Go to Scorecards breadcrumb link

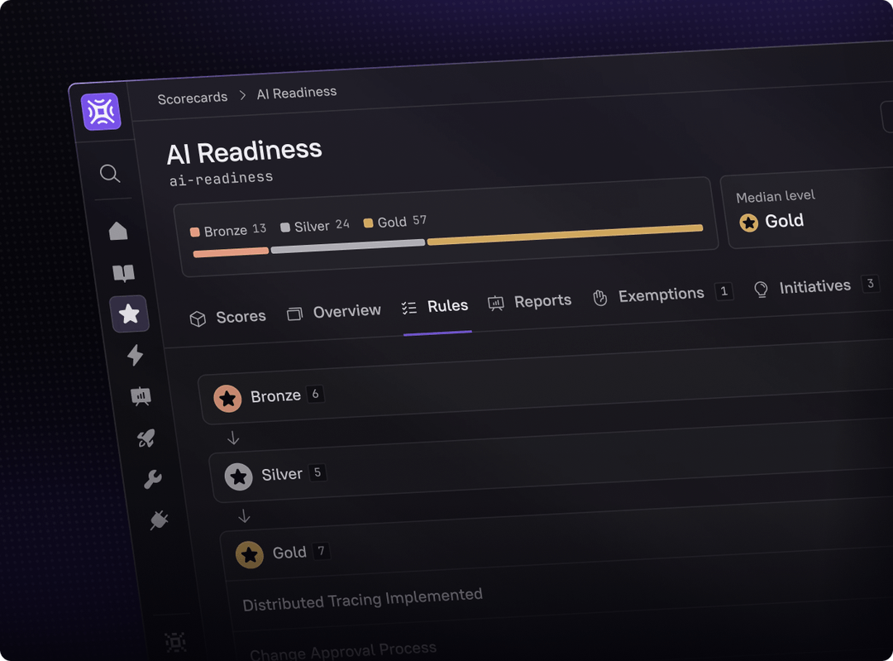point(193,98)
